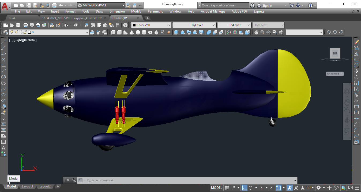Image resolution: width=361 pixels, height=192 pixels.
Task: Open the File menu
Action: pos(17,11)
